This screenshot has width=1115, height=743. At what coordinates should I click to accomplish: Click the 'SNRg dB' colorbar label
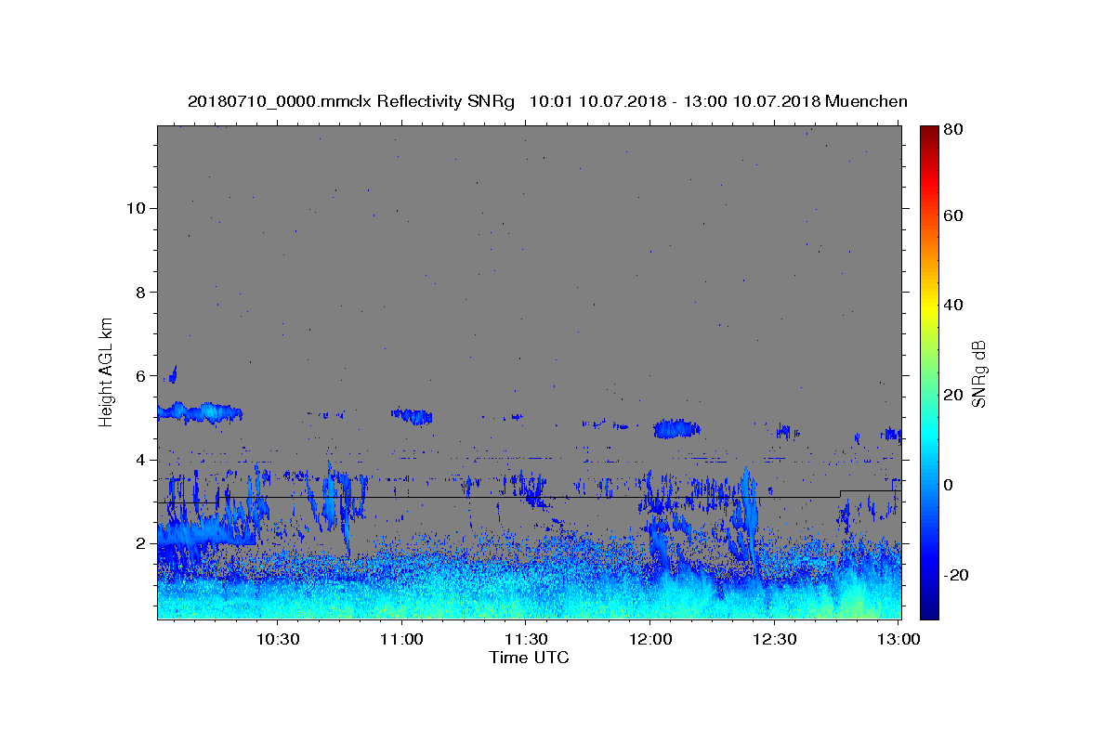(978, 372)
